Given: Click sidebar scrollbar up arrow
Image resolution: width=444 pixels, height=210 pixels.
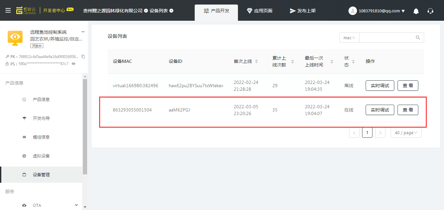Looking at the screenshot, I should (85, 76).
